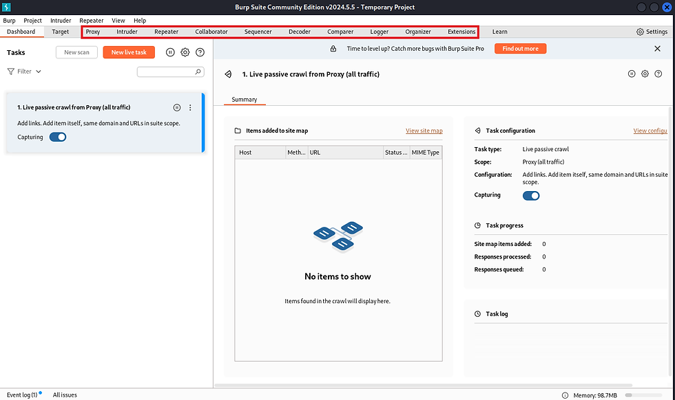Open help in task details header
Viewport: 675px width, 400px height.
[658, 74]
